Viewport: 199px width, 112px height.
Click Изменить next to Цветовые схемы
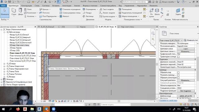pos(186,51)
